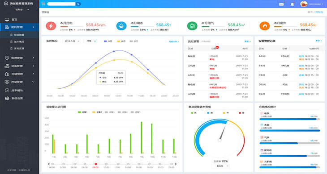Click the blue water drop icon
The image size is (327, 174).
coord(121,26)
